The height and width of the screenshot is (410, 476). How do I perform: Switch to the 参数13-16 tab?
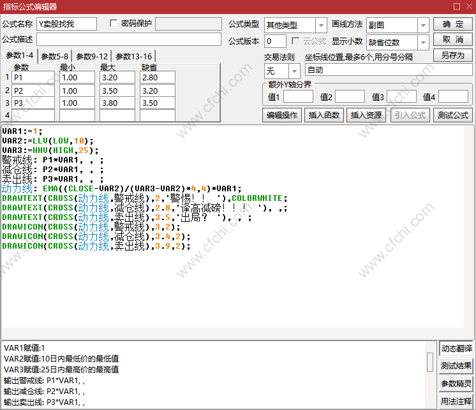[134, 56]
